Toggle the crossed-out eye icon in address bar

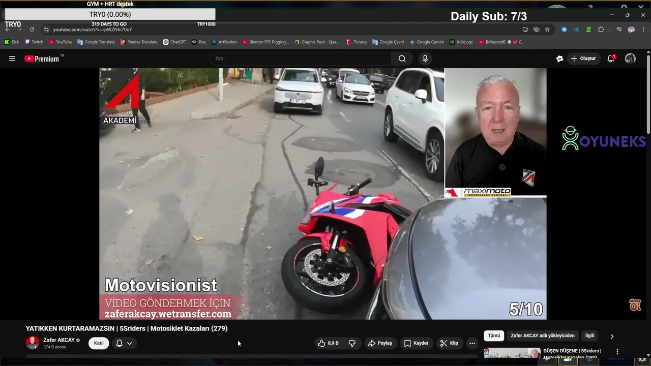[x=536, y=29]
